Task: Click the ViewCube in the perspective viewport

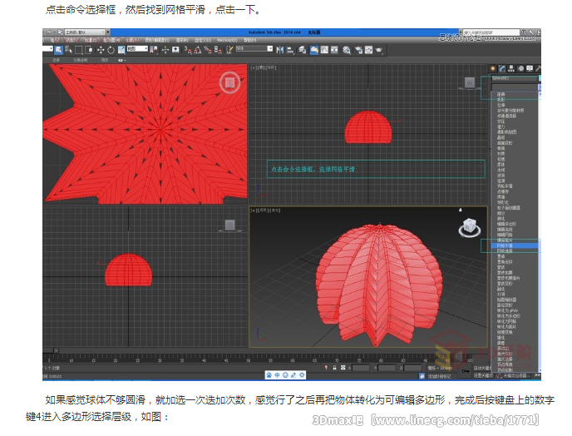Action: click(x=470, y=227)
